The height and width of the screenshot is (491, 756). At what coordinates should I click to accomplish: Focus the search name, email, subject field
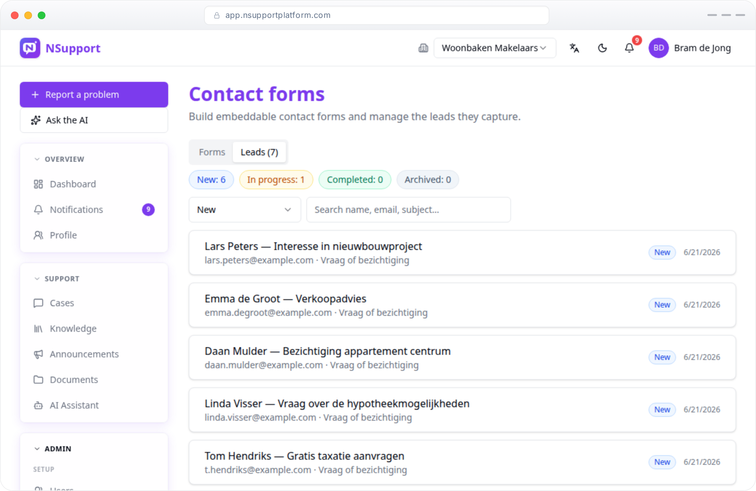409,210
